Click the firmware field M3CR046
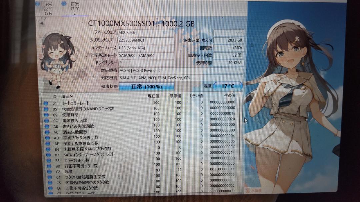This screenshot has width=360, height=202. (x=146, y=32)
